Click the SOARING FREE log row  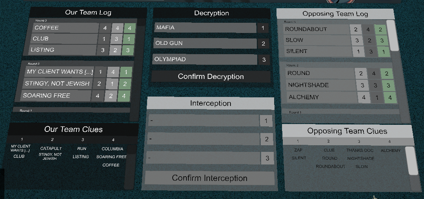pyautogui.click(x=56, y=96)
